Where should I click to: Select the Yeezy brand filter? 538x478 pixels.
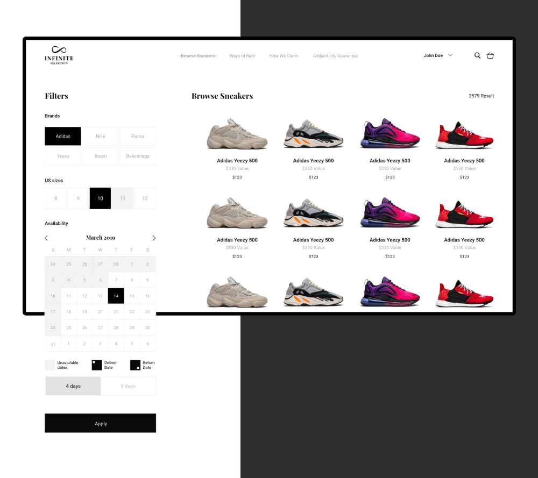tap(63, 156)
